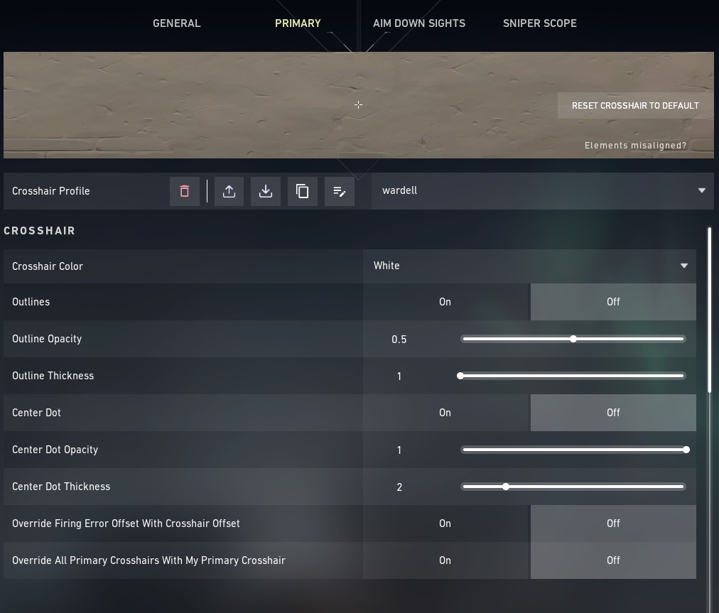
Task: Delete the crosshair profile with trash icon
Action: (184, 191)
